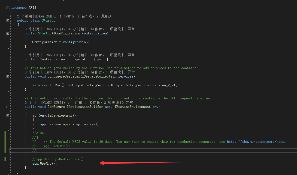Open '1 个引用' CodeLens above Configuration property
This screenshot has width=297, height=175.
[x=32, y=55]
